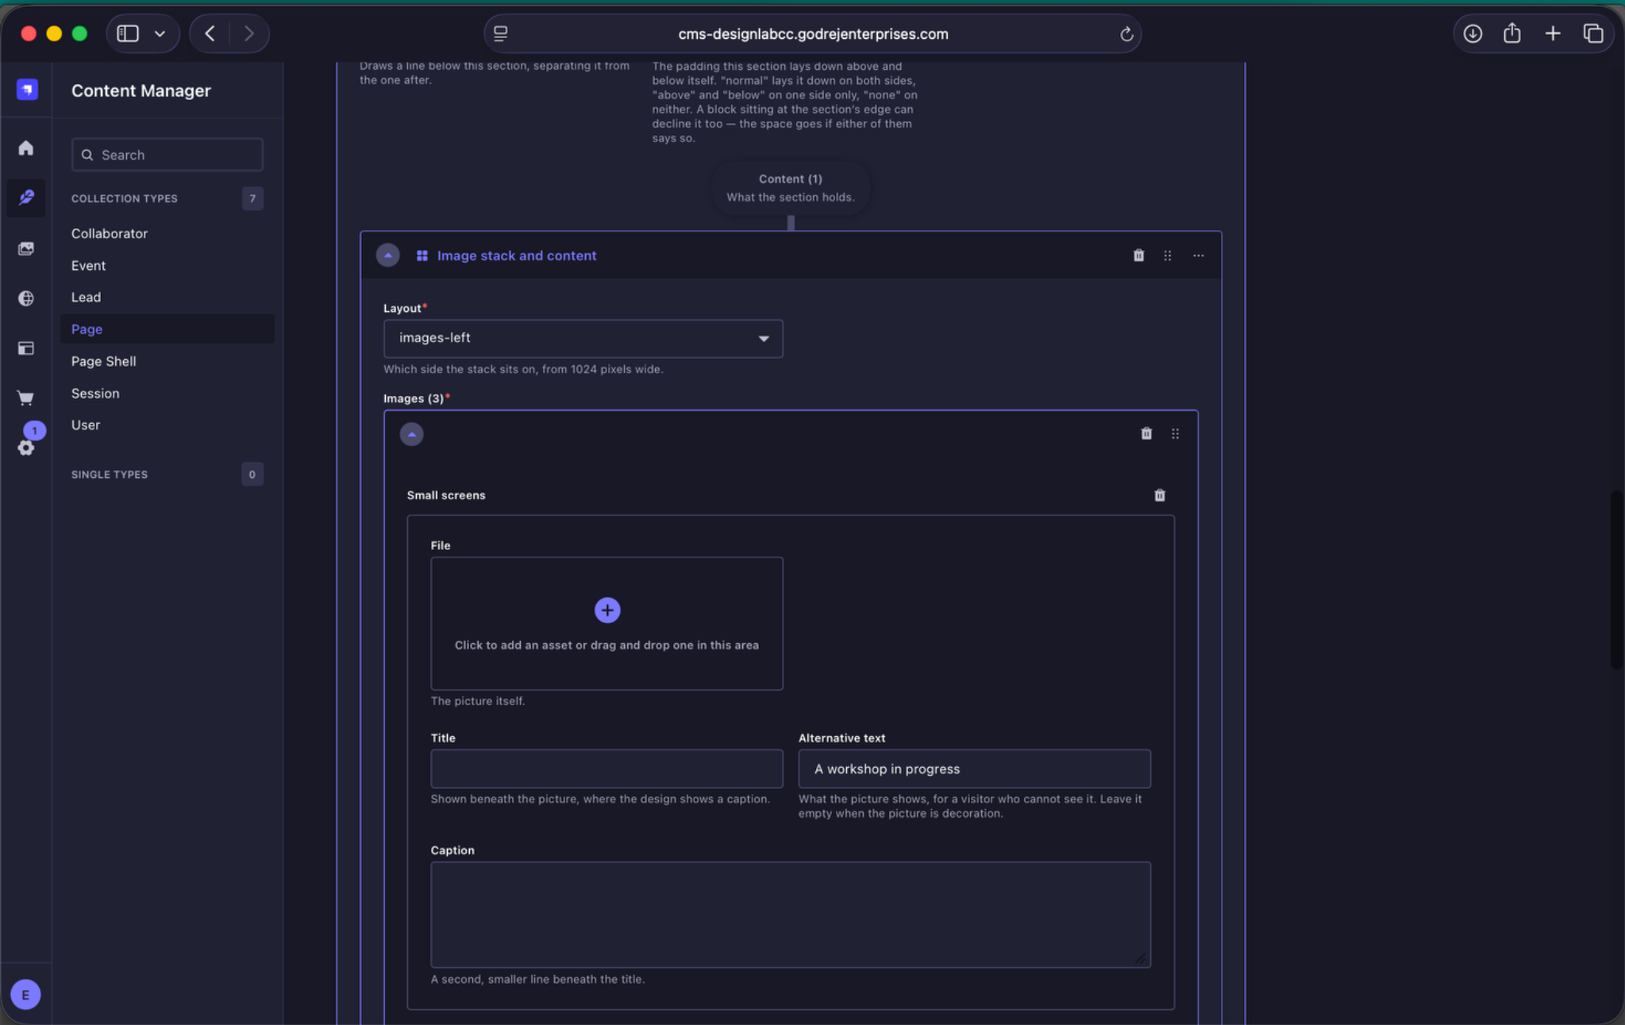Toggle the Safari sidebar
The width and height of the screenshot is (1625, 1025).
128,33
